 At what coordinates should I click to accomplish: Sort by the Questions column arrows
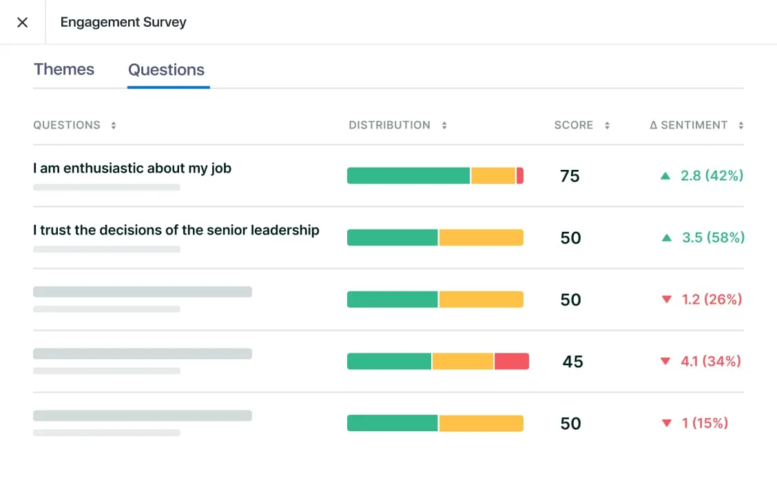114,125
